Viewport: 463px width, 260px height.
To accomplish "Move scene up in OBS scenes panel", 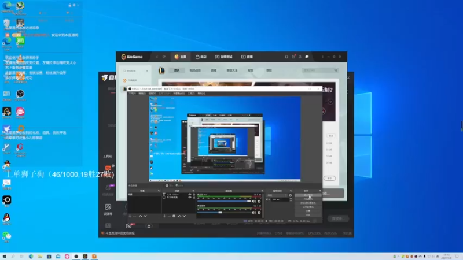I will pos(140,216).
